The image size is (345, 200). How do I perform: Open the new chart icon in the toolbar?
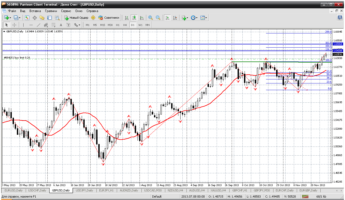[x=6, y=18]
